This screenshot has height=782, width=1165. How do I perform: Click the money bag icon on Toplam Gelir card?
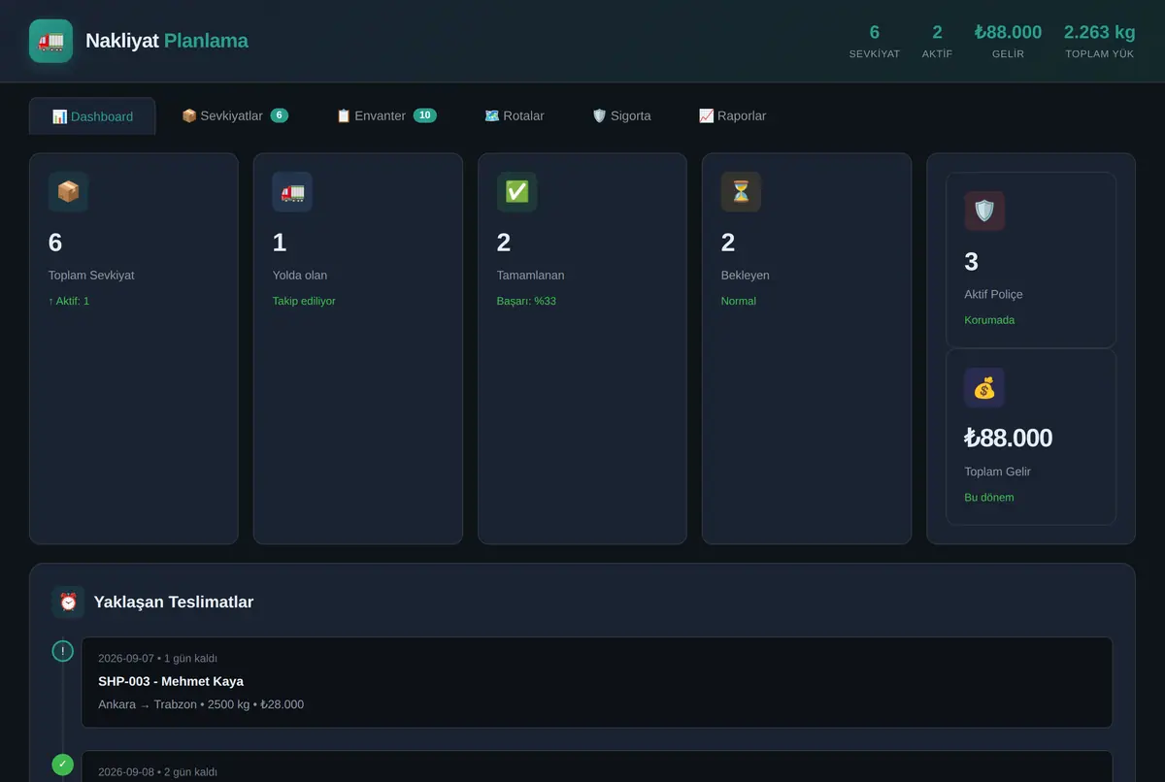point(984,388)
